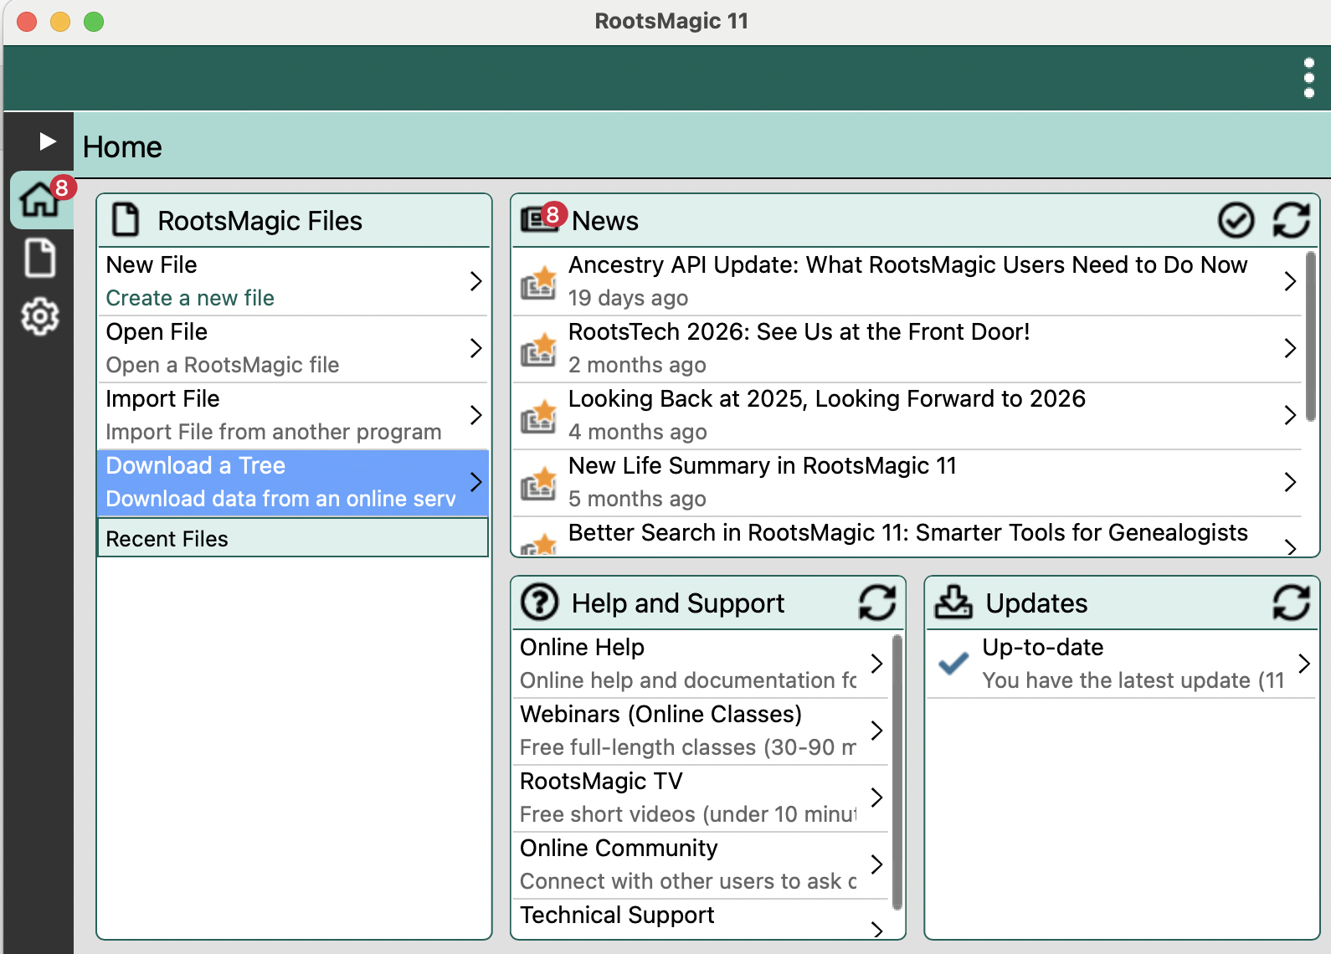
Task: Click the RootsMagic Files panel title
Action: pos(260,221)
